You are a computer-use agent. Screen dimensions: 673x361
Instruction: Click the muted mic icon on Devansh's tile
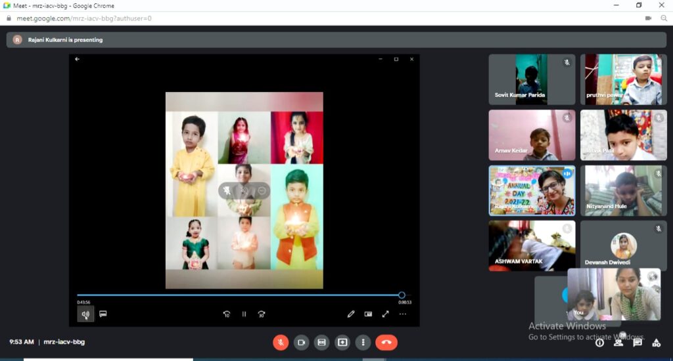[659, 229]
